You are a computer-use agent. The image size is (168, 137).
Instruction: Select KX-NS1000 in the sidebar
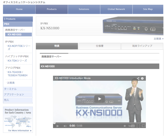[18, 35]
